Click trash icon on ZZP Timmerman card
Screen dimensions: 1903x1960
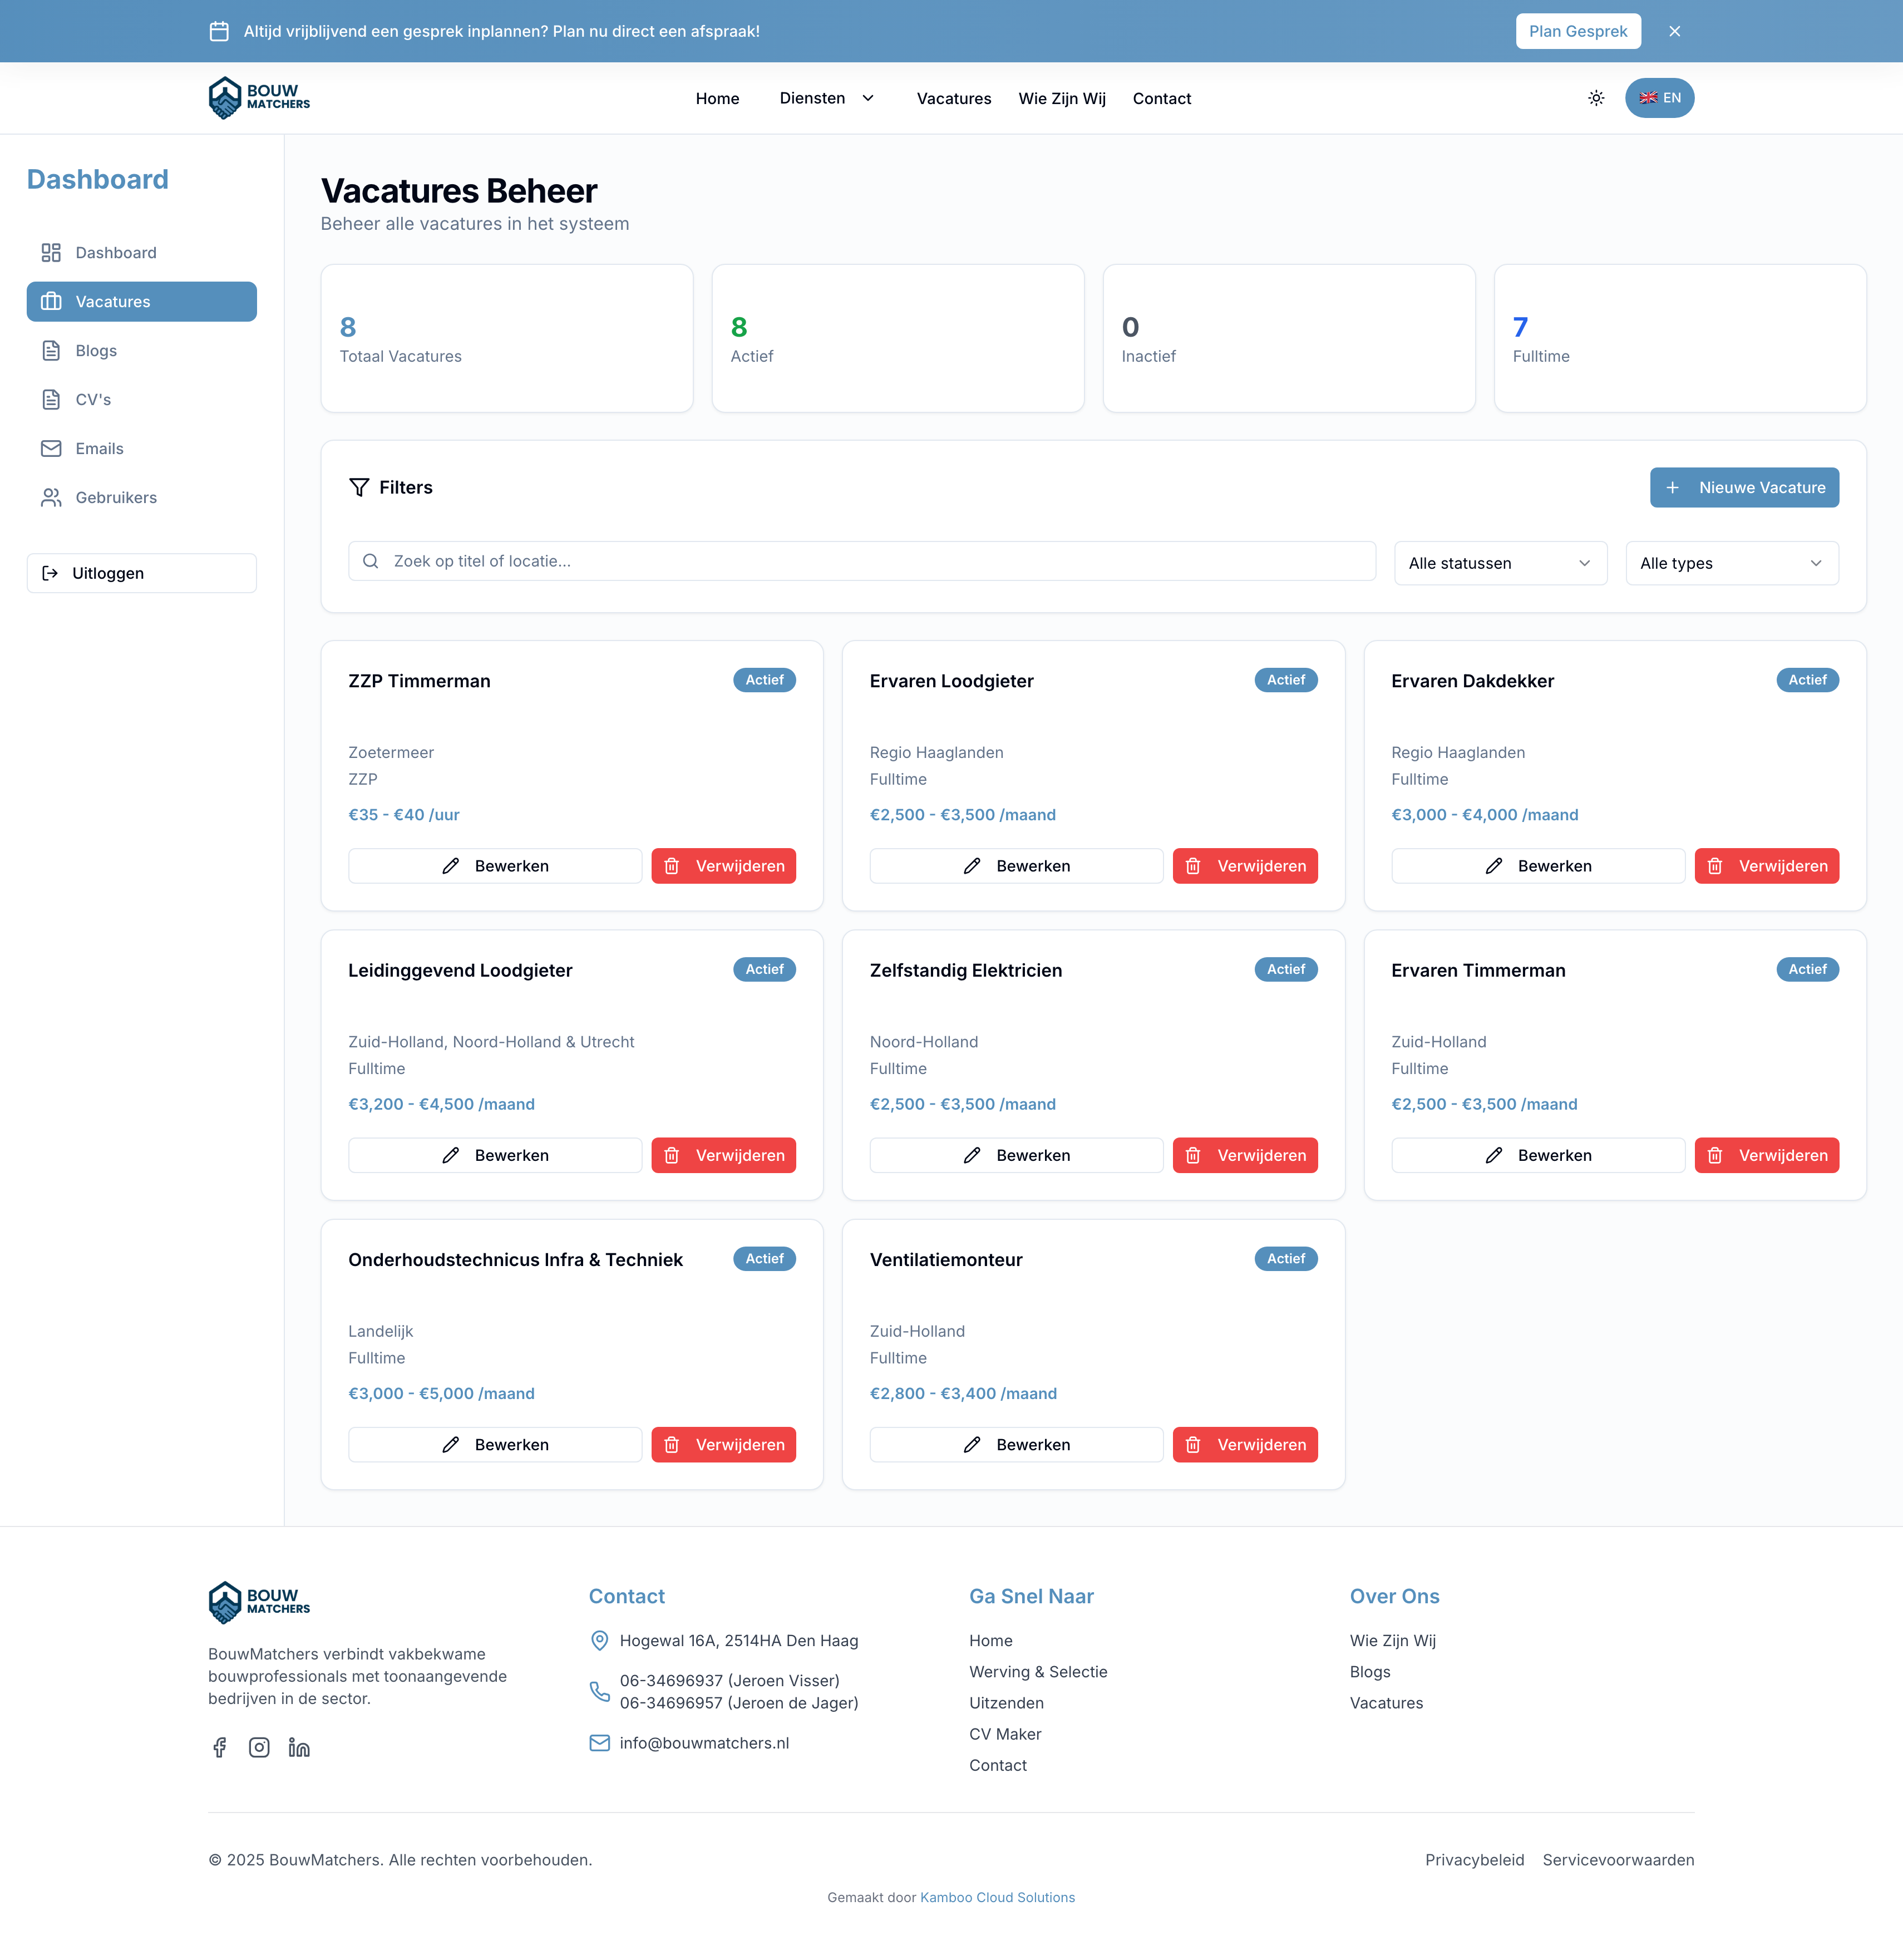(x=672, y=866)
